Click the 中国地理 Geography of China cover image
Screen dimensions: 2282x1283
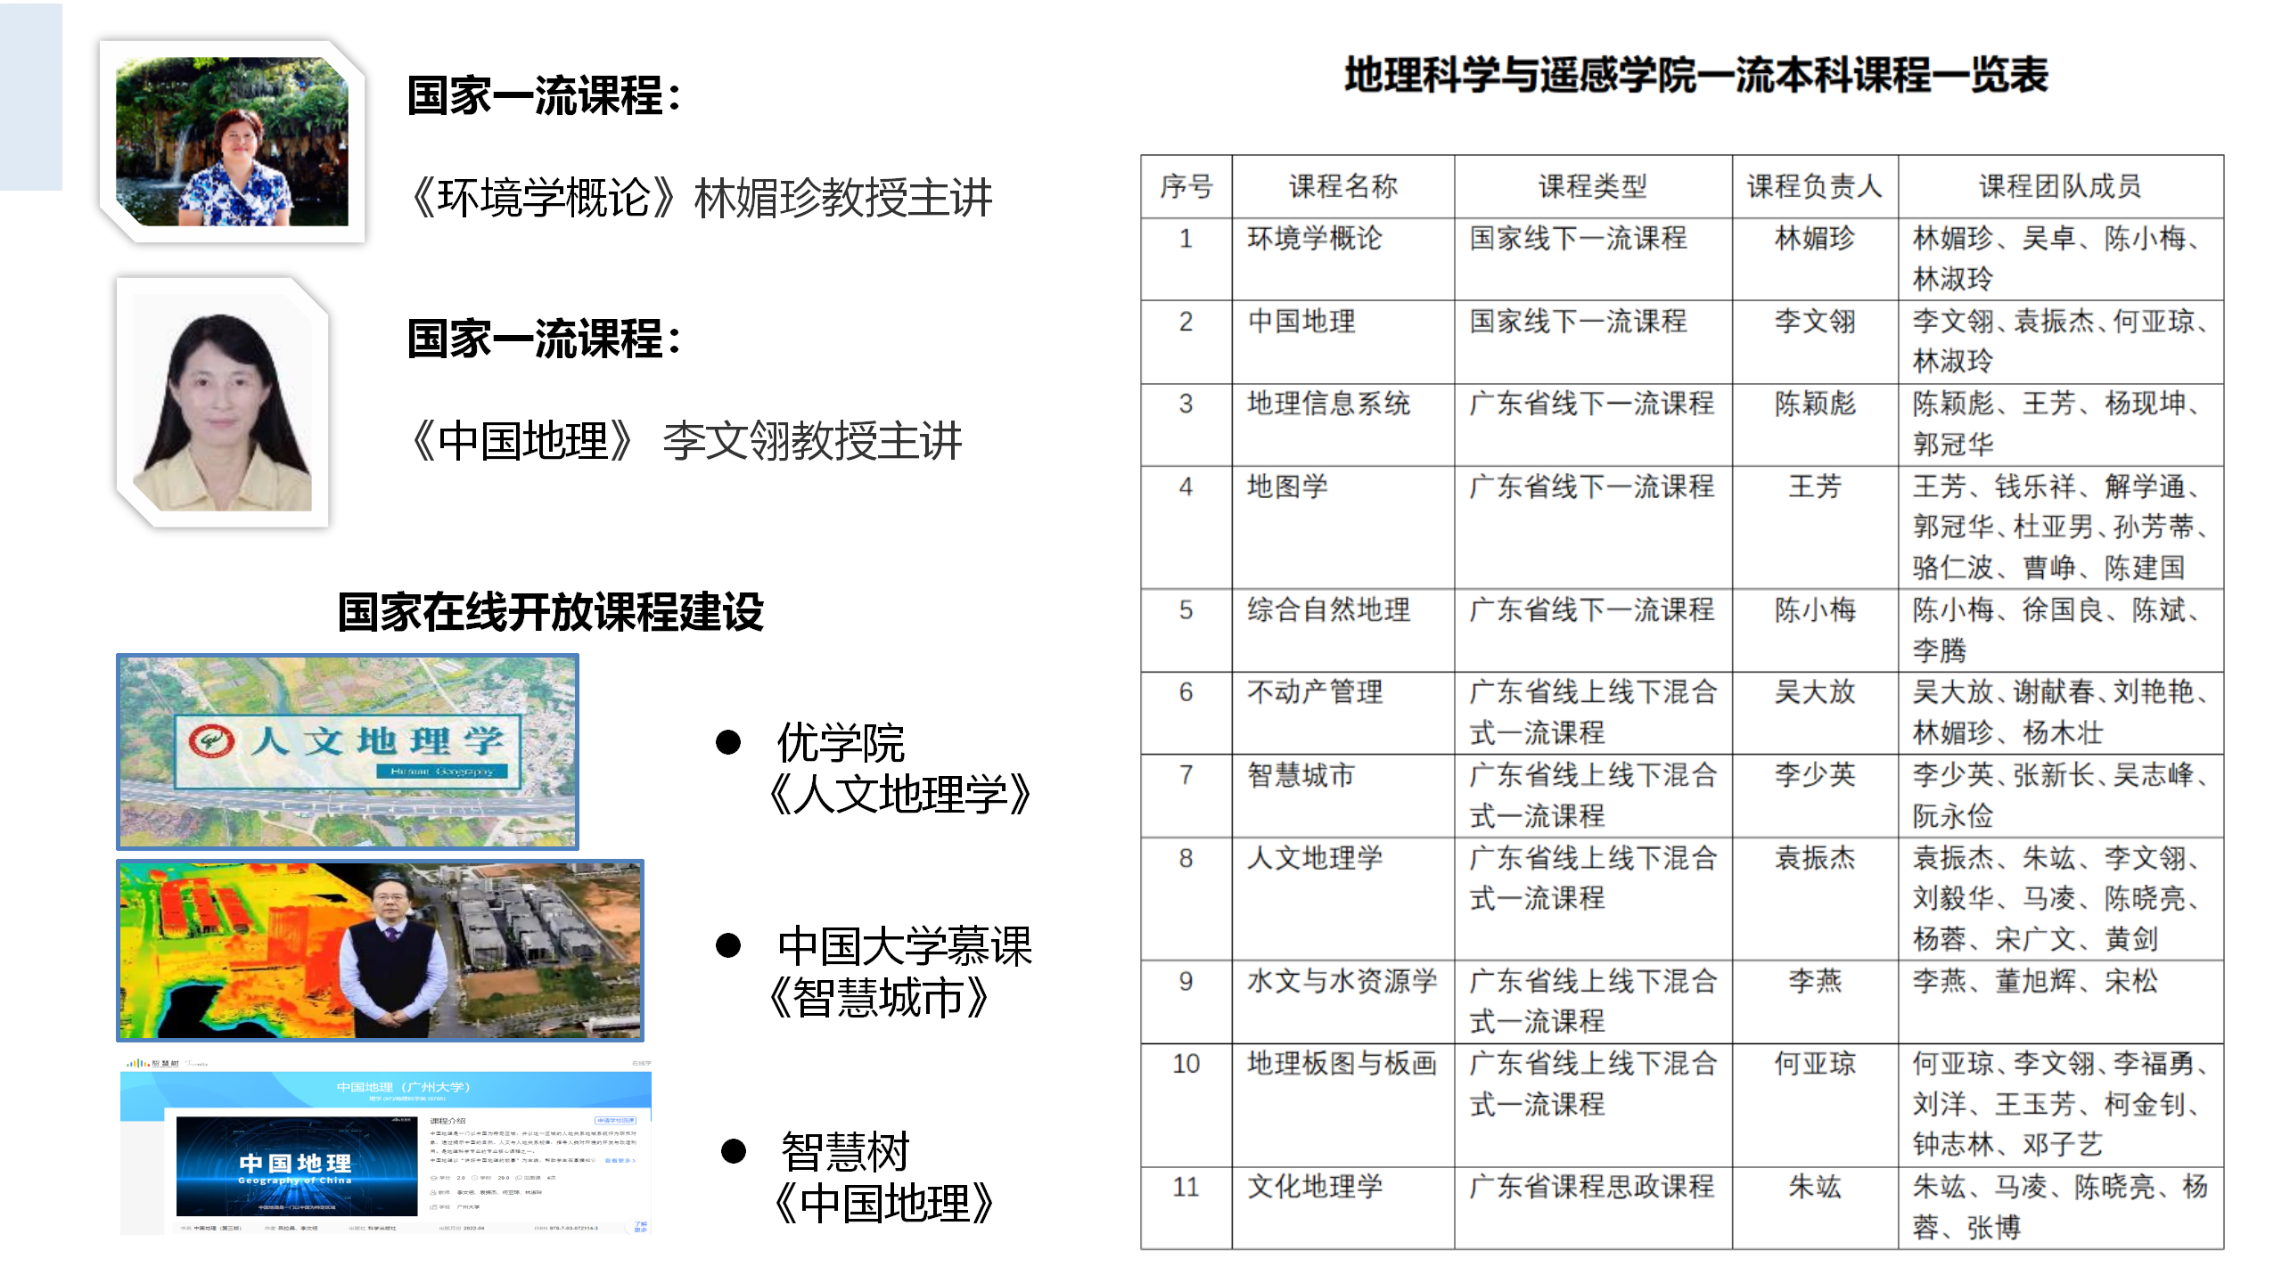coord(296,1165)
